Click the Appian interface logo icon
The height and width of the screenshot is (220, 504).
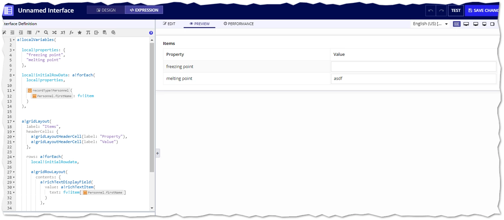pos(9,10)
